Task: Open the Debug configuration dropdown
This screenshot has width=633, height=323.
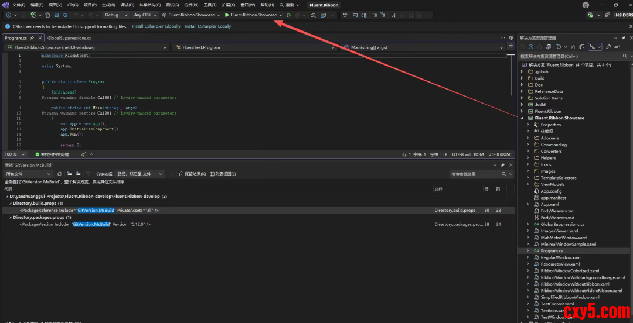Action: pos(114,15)
